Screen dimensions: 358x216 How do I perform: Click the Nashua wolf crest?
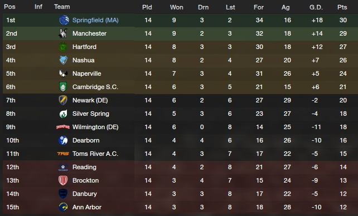63,60
